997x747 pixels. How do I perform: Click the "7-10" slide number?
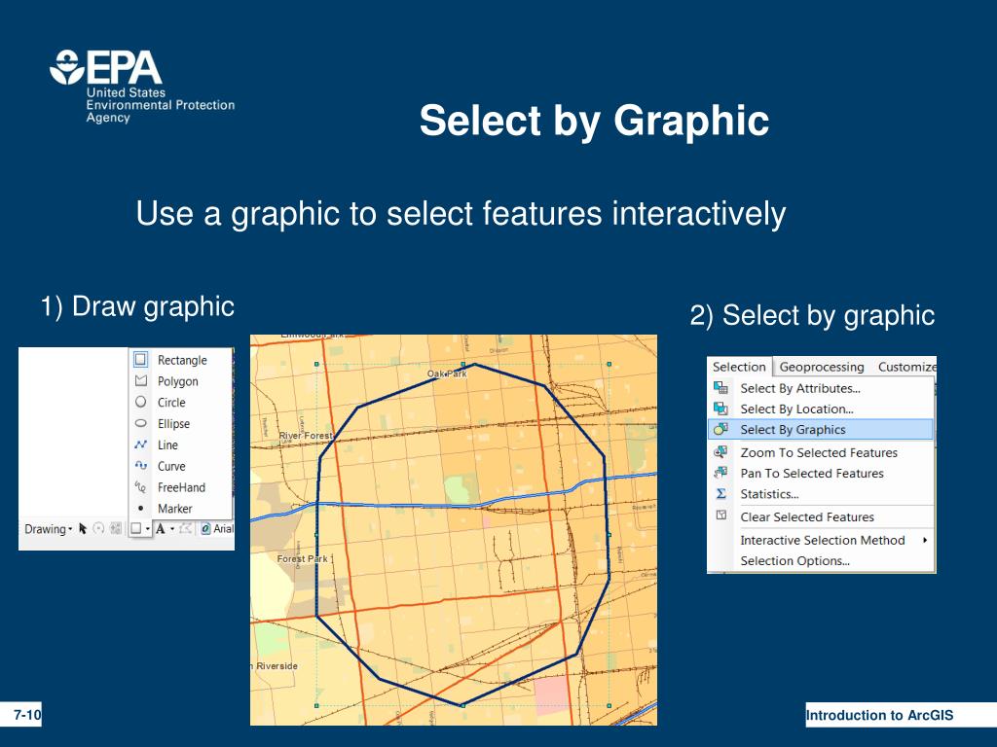(x=27, y=715)
